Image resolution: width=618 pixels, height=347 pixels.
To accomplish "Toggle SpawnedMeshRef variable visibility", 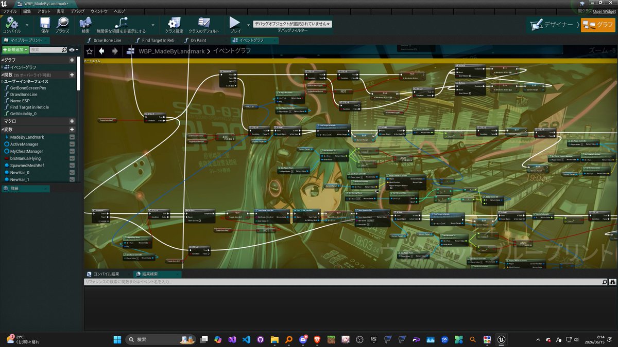I will click(x=72, y=166).
